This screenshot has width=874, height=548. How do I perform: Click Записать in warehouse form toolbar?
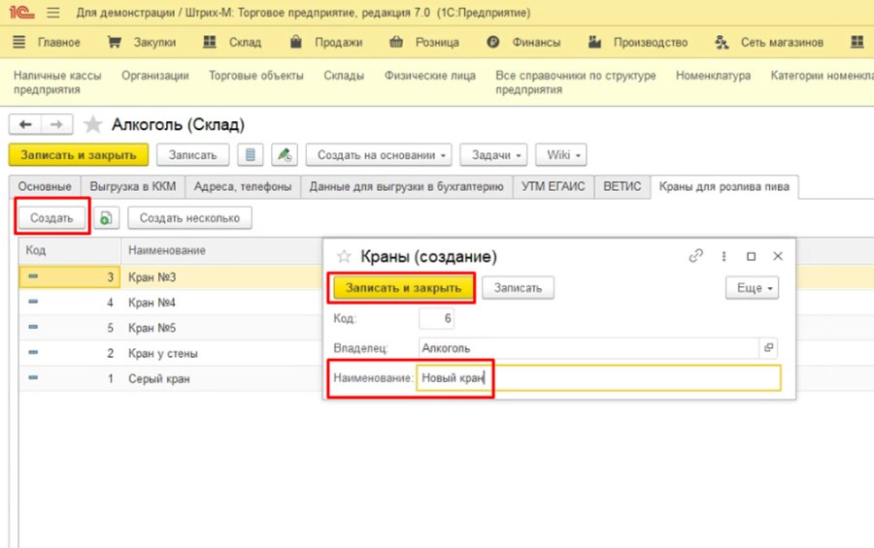tap(192, 155)
